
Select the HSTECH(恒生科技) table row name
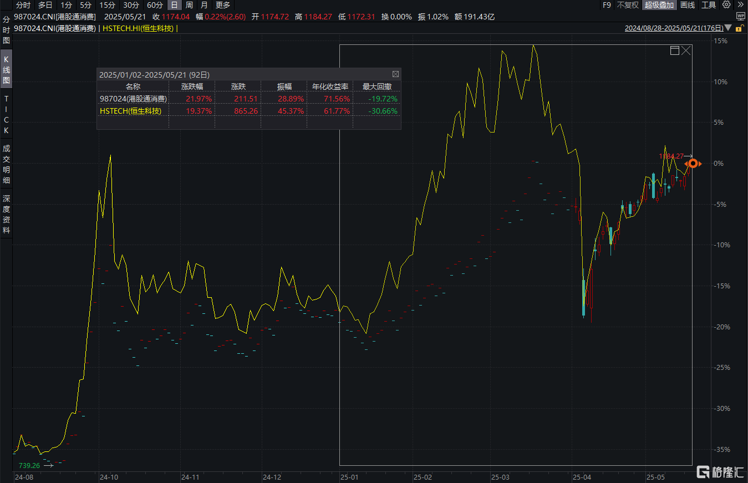[x=130, y=111]
